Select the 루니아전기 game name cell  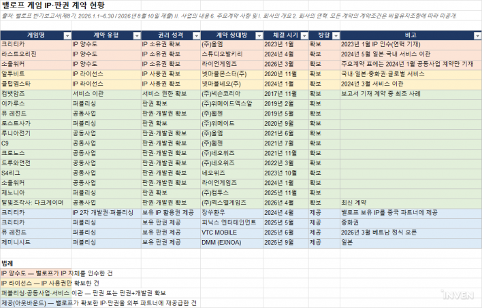[36, 133]
